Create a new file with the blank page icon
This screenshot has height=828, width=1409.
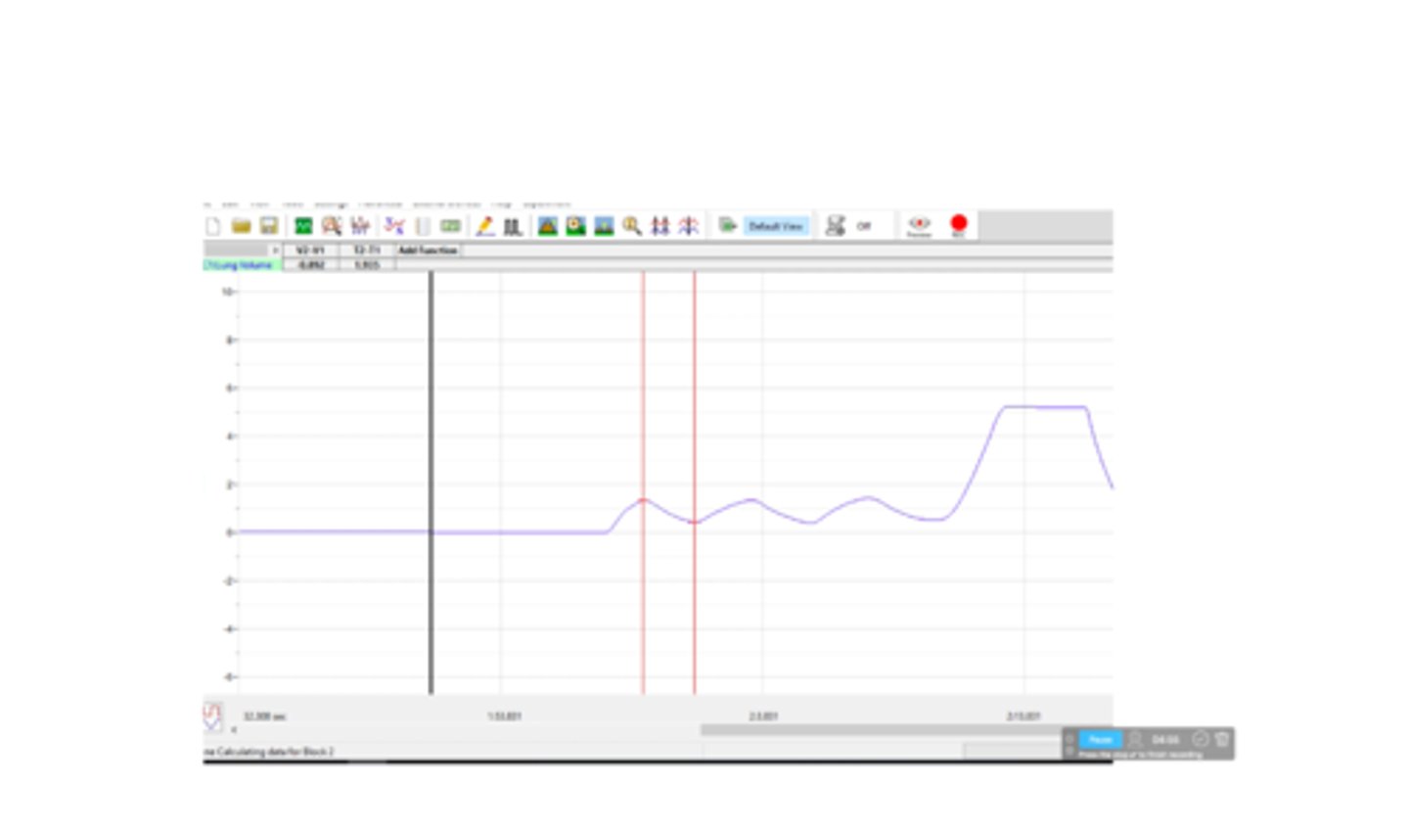tap(212, 226)
